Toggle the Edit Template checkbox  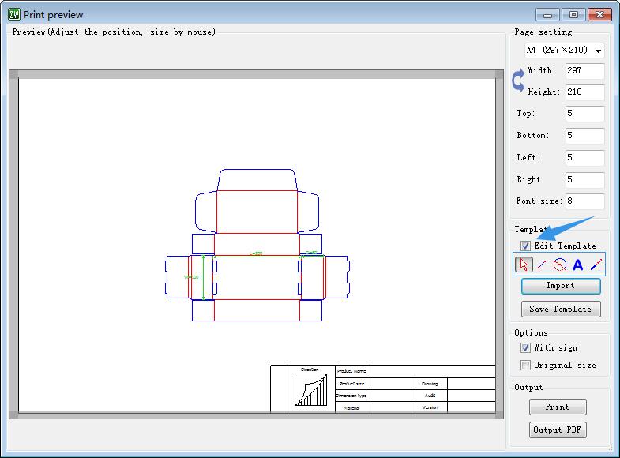[525, 246]
